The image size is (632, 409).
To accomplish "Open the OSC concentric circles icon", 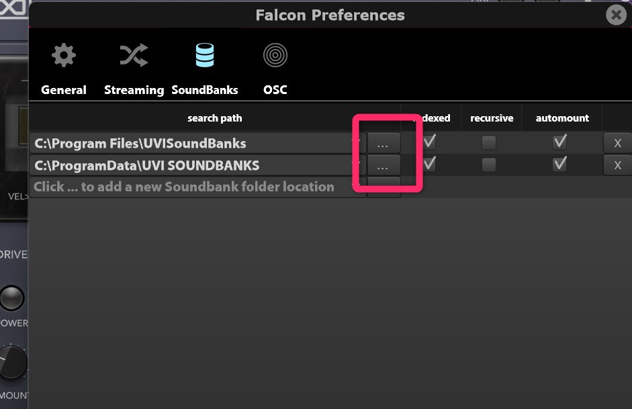I will coord(275,56).
